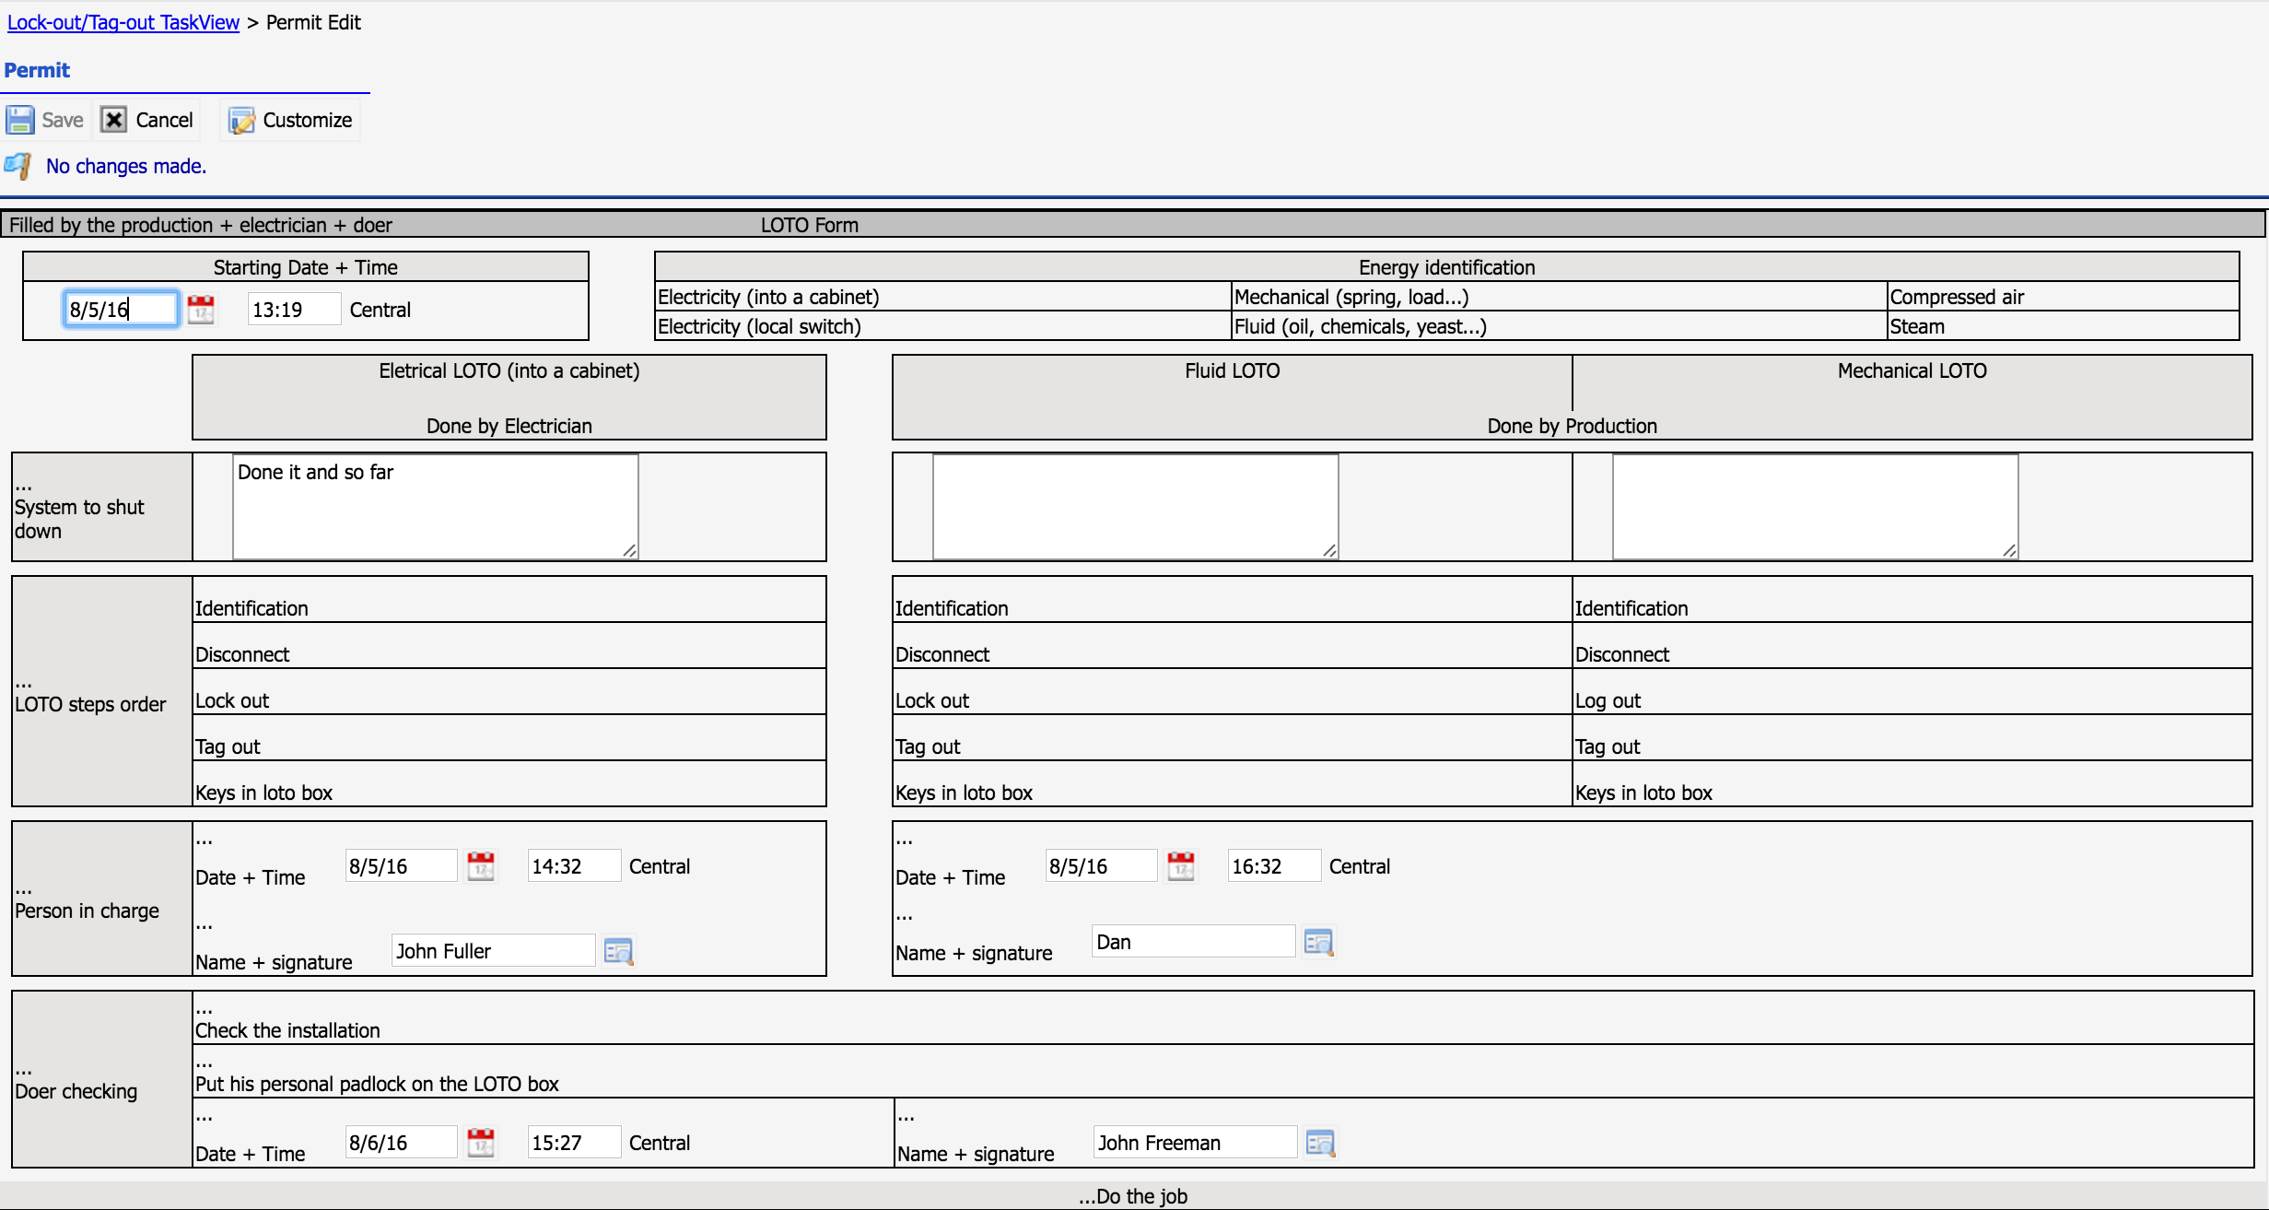
Task: Open calendar picker for Starting Date
Action: click(201, 309)
